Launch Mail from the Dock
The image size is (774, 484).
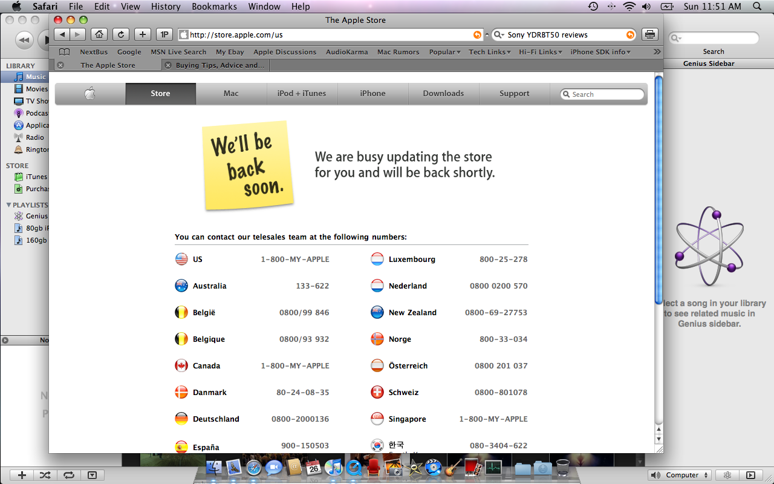234,468
